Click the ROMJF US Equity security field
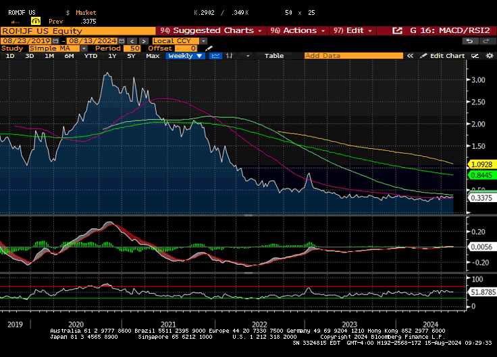Image resolution: width=497 pixels, height=357 pixels. [x=78, y=31]
